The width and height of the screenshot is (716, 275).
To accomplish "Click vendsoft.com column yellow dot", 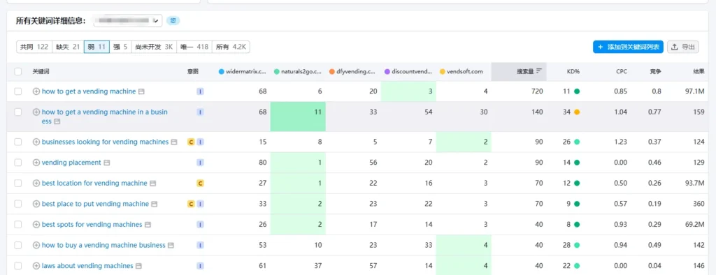I will pos(443,72).
